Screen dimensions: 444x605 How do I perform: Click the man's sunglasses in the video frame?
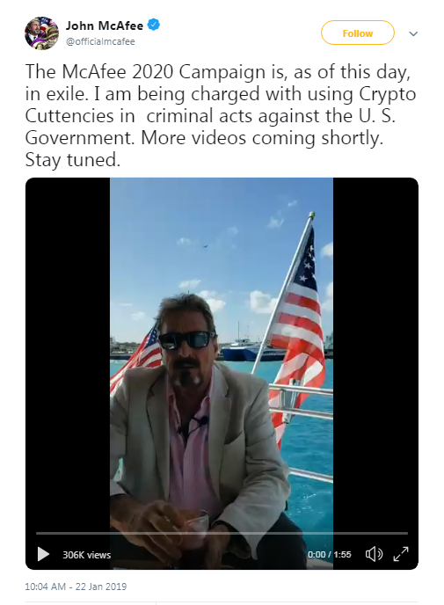pyautogui.click(x=187, y=339)
